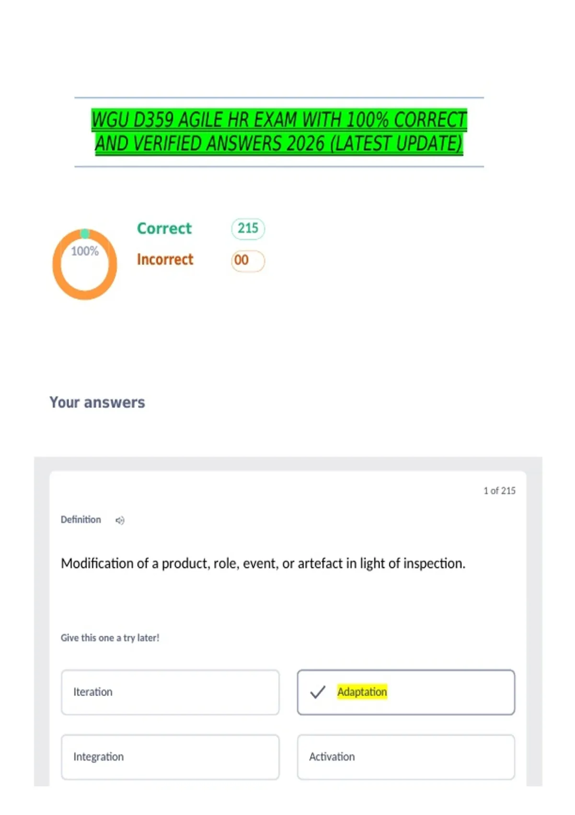The width and height of the screenshot is (575, 815).
Task: Click the 100% text inside the ring
Action: tap(85, 251)
